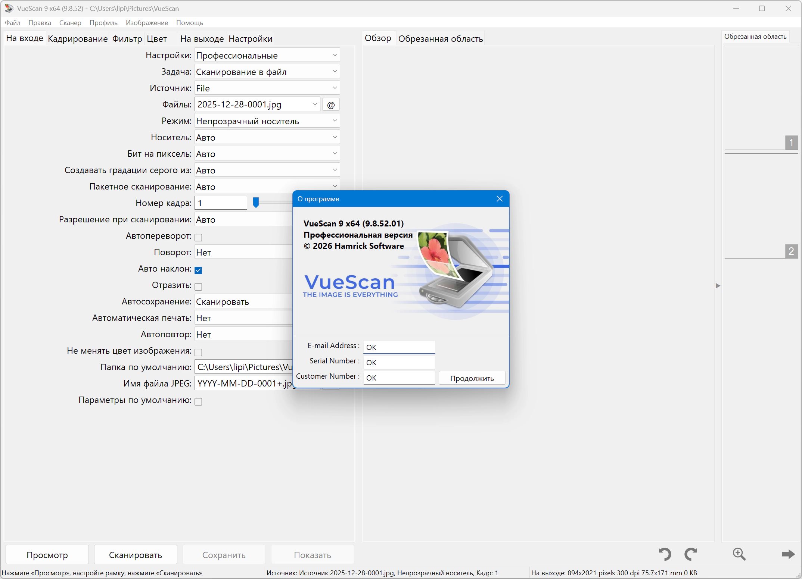Enable the Автопереворот checkbox
This screenshot has width=802, height=579.
point(199,237)
